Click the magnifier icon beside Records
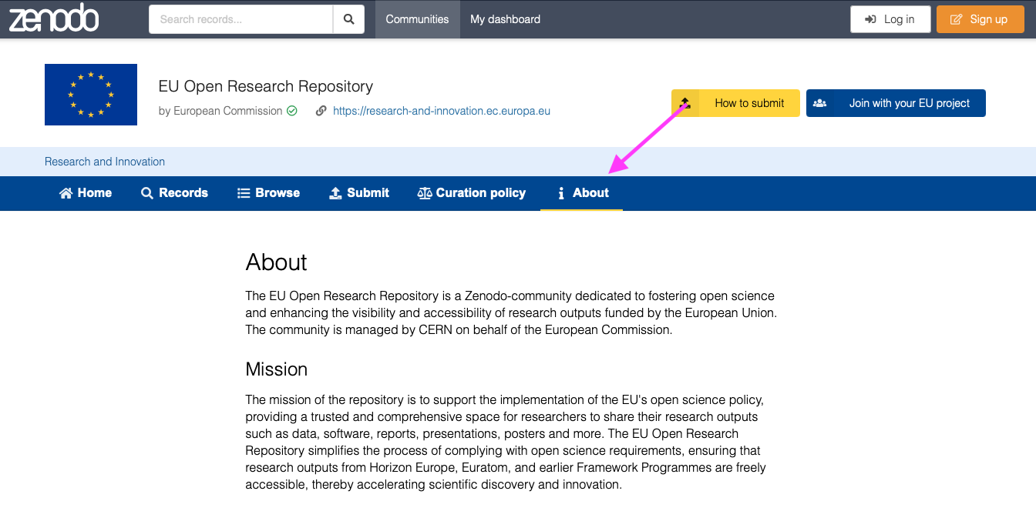1036x511 pixels. (x=147, y=193)
